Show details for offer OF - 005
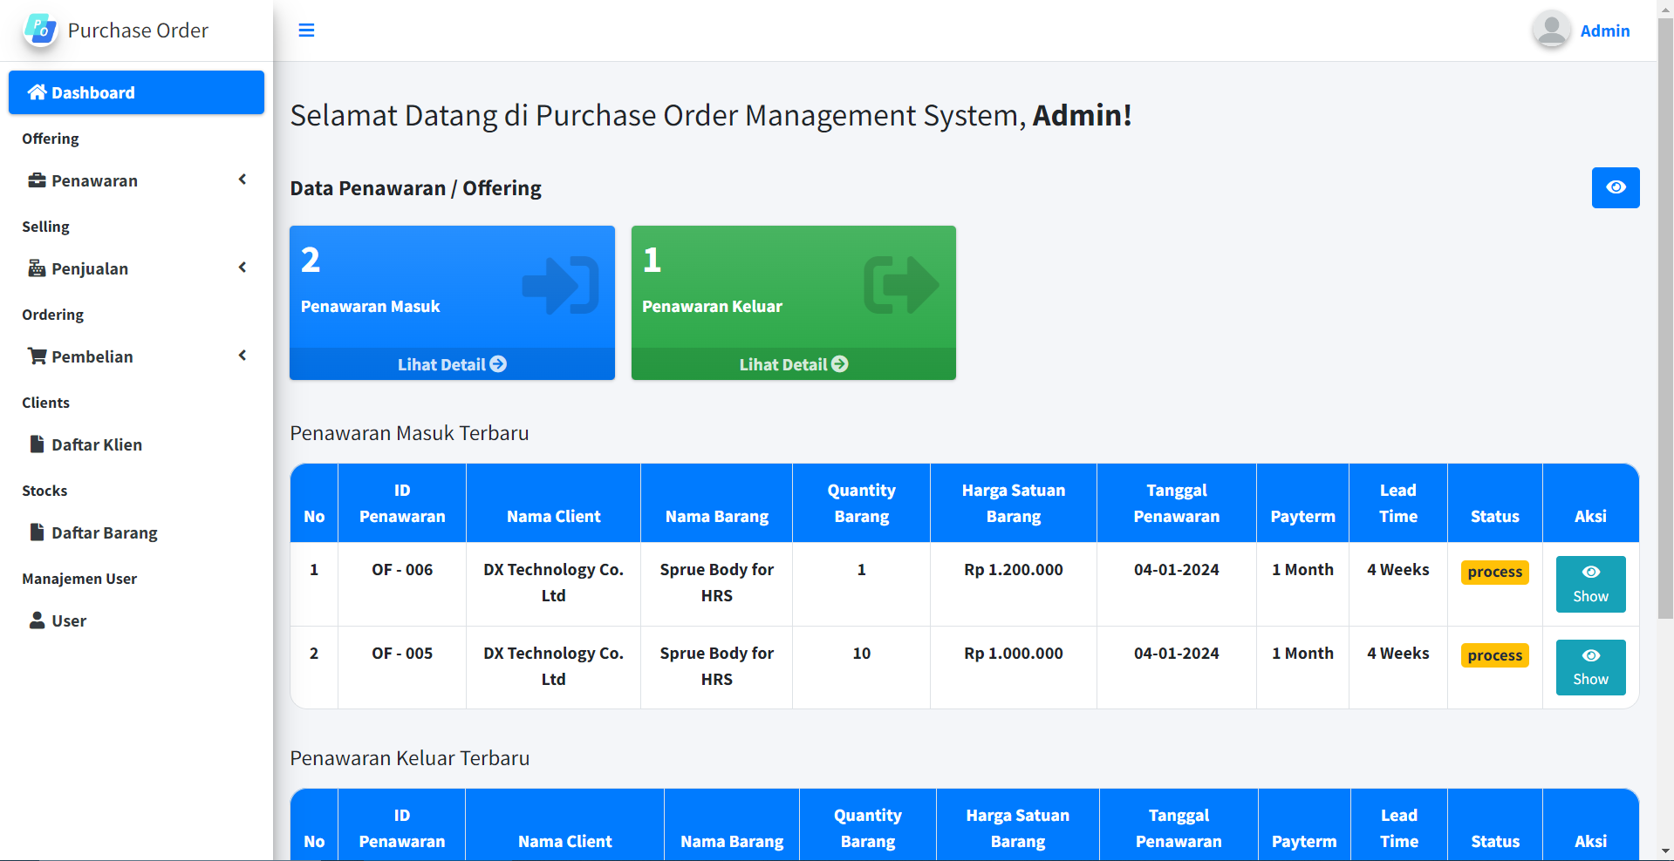Image resolution: width=1674 pixels, height=861 pixels. (1589, 668)
